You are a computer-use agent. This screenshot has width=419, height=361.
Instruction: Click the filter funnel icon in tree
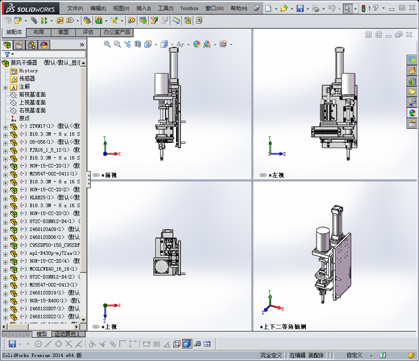(7, 54)
